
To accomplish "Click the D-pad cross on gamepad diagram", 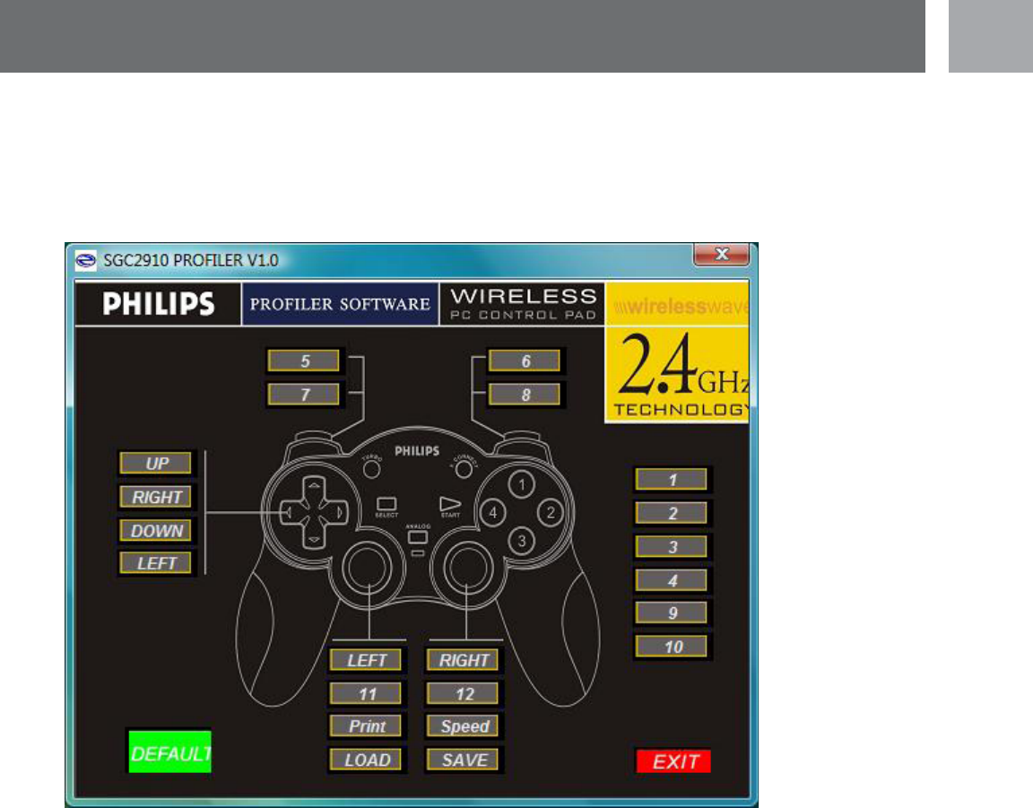I will (314, 513).
